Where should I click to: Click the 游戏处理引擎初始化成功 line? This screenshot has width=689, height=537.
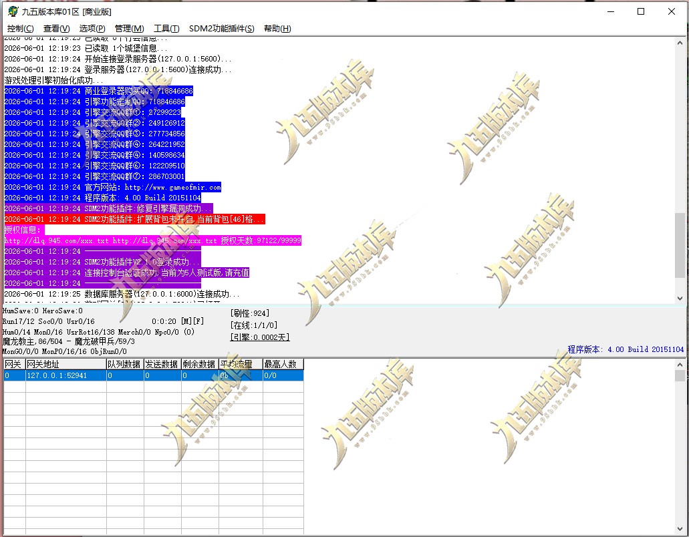[53, 80]
